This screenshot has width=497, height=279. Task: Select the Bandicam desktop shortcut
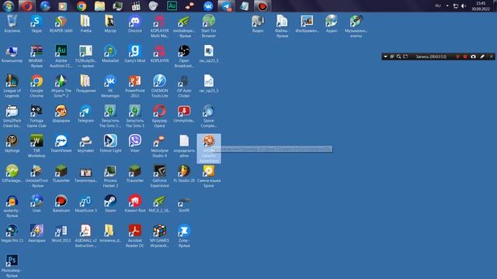61,204
